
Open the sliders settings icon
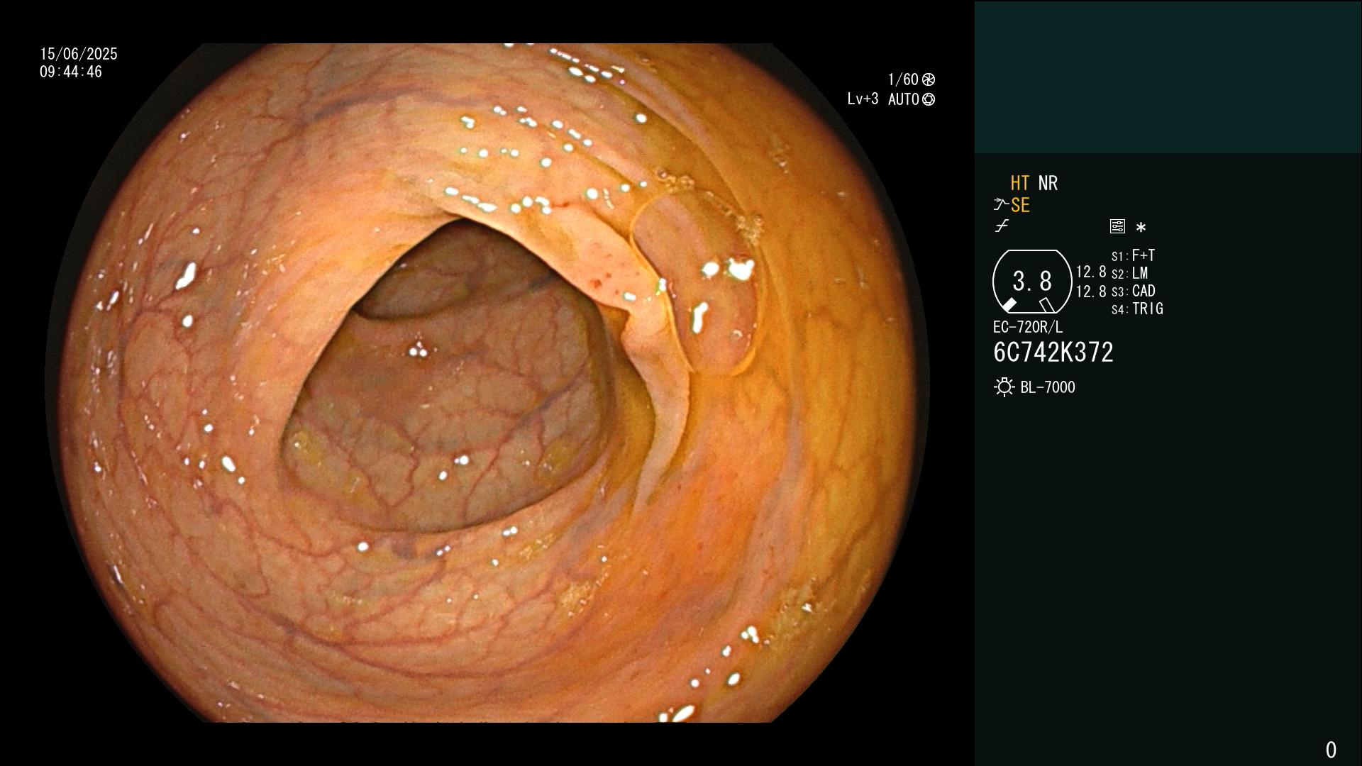tap(1117, 226)
